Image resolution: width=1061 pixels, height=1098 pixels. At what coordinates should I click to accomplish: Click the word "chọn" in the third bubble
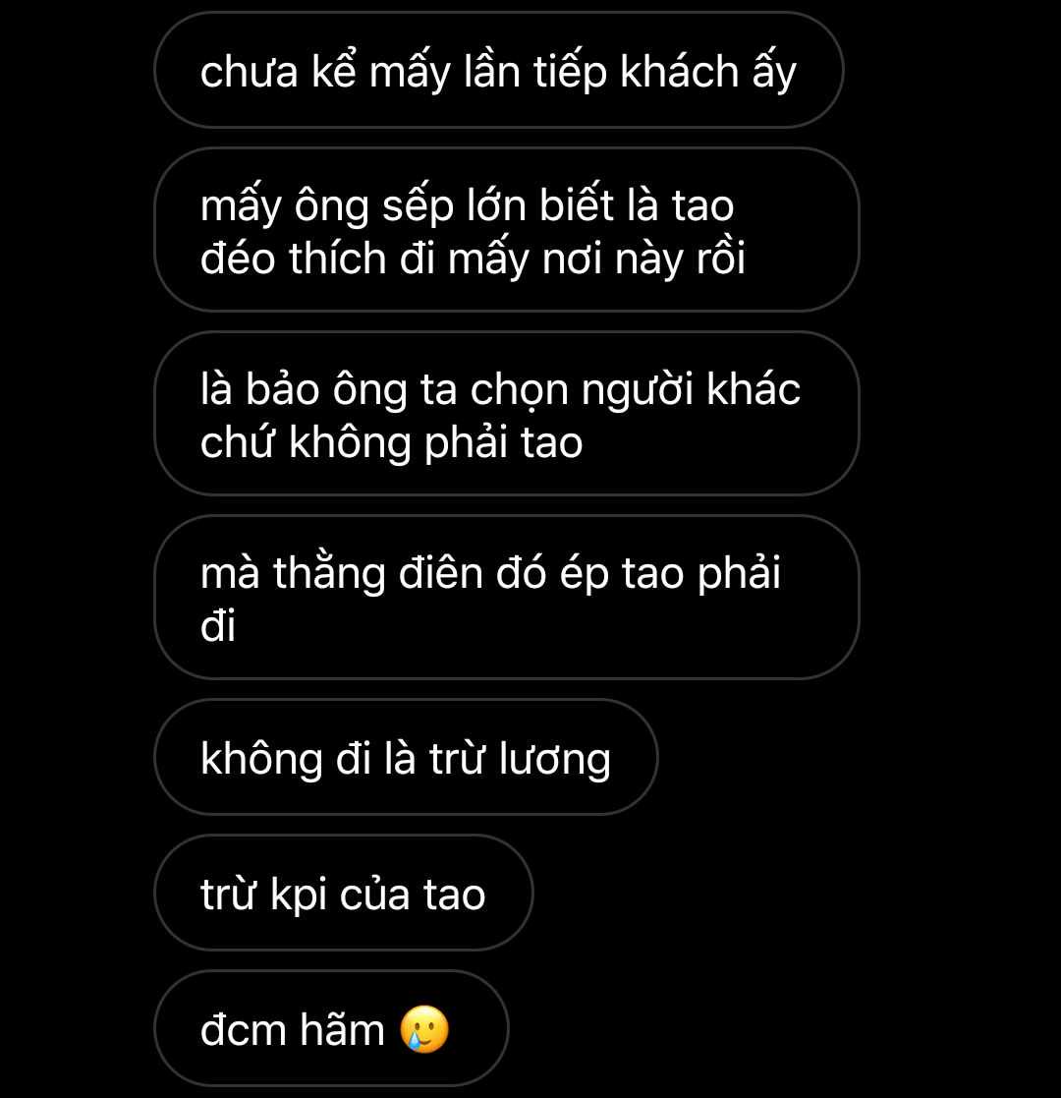(x=519, y=391)
